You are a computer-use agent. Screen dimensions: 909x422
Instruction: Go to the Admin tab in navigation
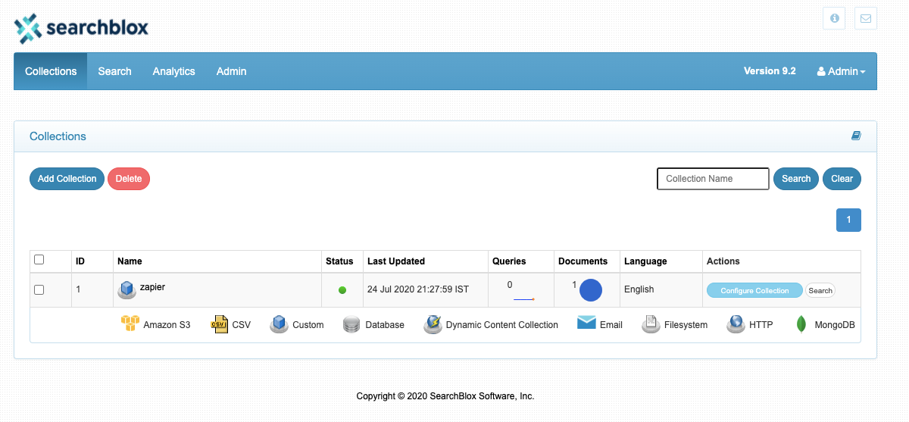click(x=232, y=71)
